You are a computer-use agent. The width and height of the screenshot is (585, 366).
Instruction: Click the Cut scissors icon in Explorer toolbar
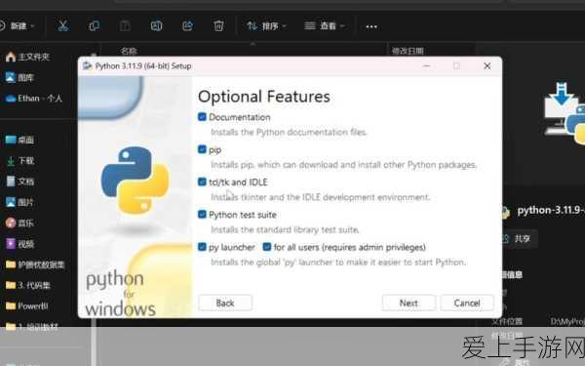click(x=63, y=25)
